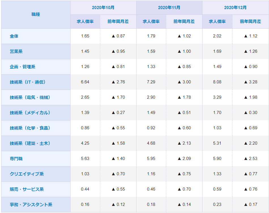Click the ▲ 0.87 value in 全体 row
Viewport: 269px width, 213px height.
[x=118, y=36]
